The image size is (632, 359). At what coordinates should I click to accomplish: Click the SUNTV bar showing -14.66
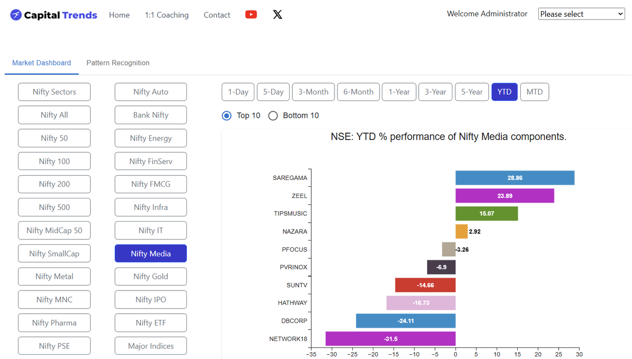(x=425, y=285)
